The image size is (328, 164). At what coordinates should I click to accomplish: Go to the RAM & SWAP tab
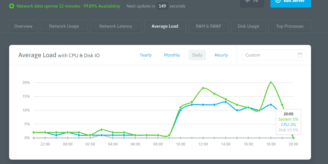click(208, 26)
